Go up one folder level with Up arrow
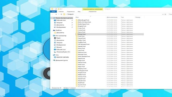172x97 pixels. tap(61, 14)
